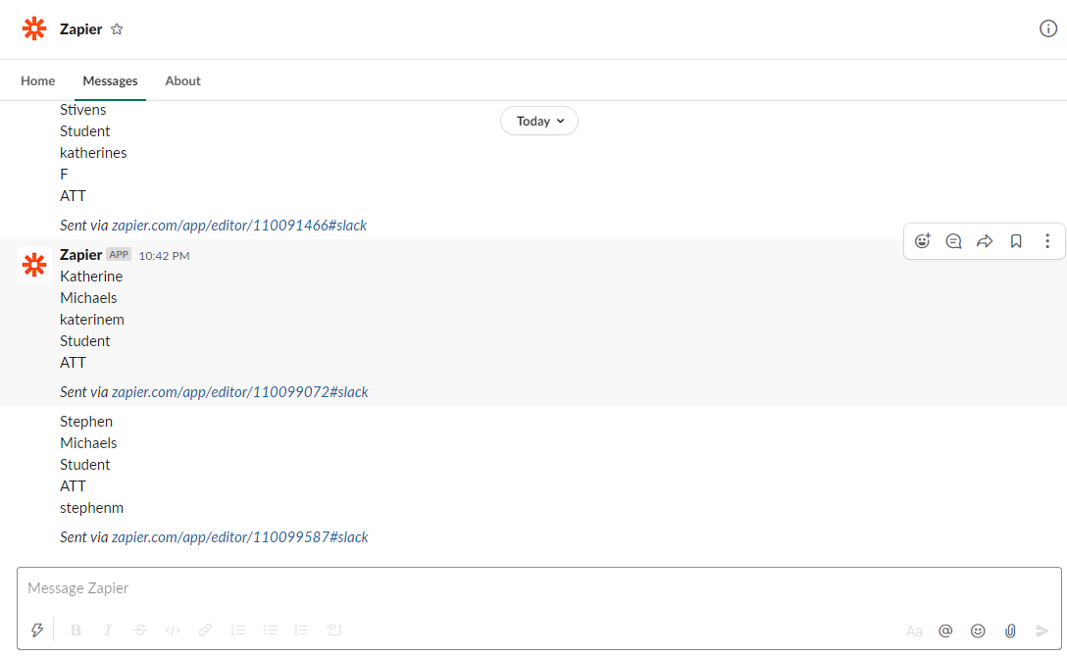Toggle italic formatting
Image resolution: width=1067 pixels, height=658 pixels.
click(x=108, y=631)
